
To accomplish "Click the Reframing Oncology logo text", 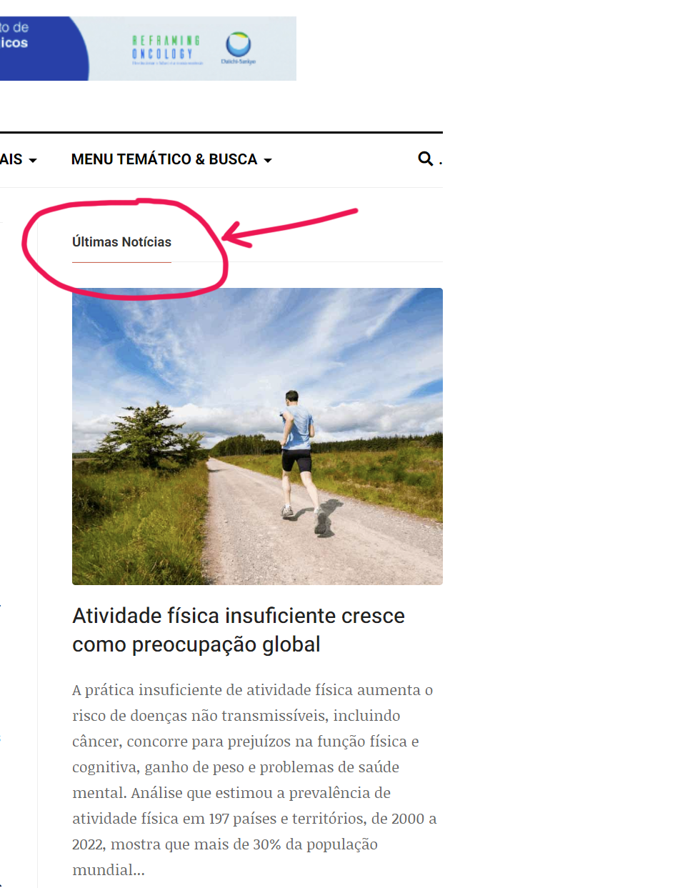I will (166, 48).
